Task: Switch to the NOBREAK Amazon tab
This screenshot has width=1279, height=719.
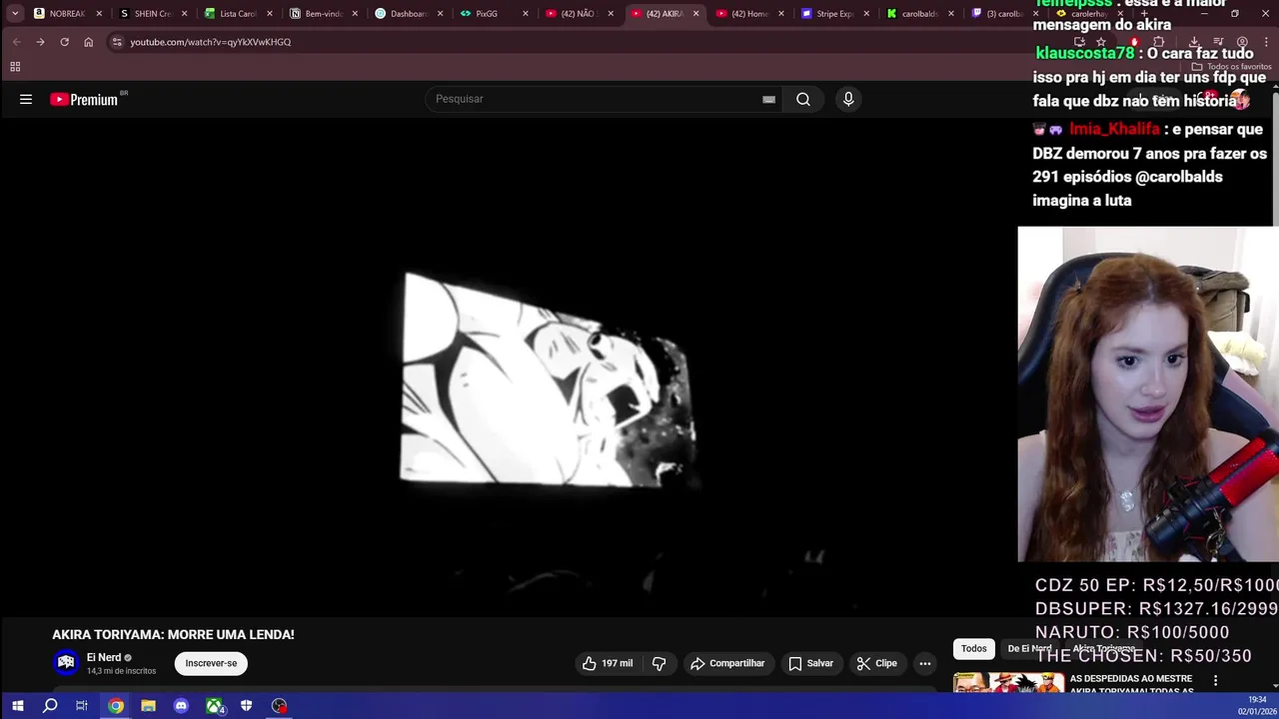Action: pos(67,14)
